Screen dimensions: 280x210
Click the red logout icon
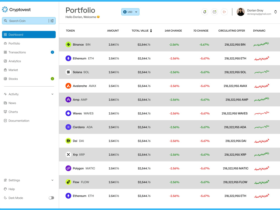(x=224, y=12)
